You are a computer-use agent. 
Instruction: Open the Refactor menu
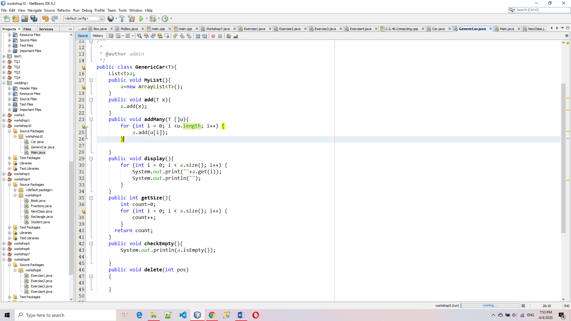pos(64,10)
